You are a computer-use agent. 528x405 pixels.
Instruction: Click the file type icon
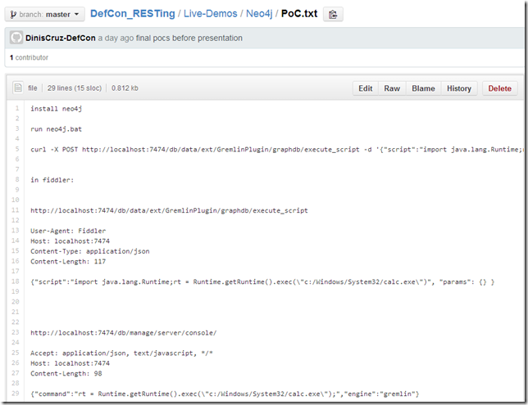coord(18,88)
